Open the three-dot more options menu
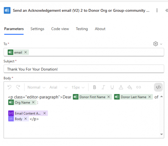Image resolution: width=168 pixels, height=146 pixels. (157, 10)
